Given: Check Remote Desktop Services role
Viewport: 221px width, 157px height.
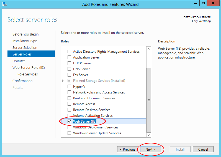Looking at the screenshot, I should pos(69,110).
